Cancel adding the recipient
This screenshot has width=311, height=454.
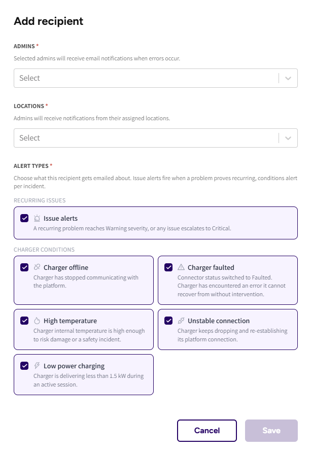(207, 431)
